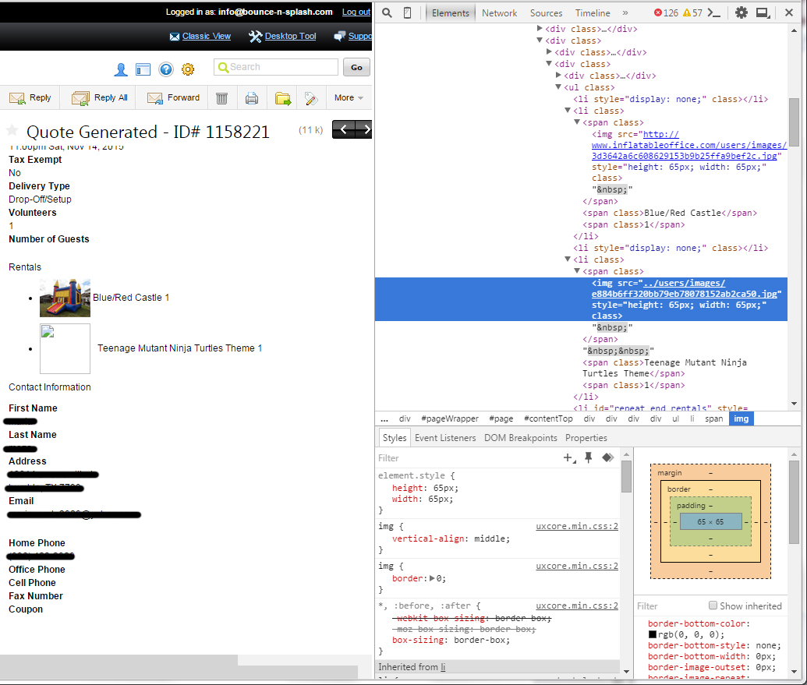807x685 pixels.
Task: Click the Reply All button
Action: pos(100,98)
